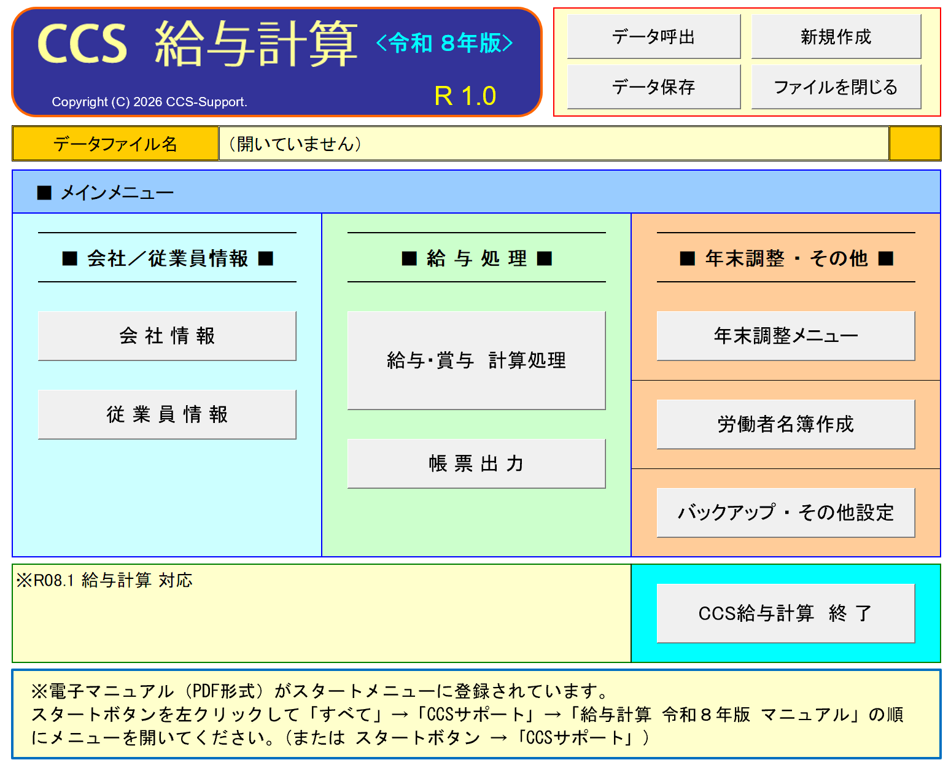The height and width of the screenshot is (768, 951).
Task: Click the file name field showing (開いていません)
Action: (x=553, y=144)
